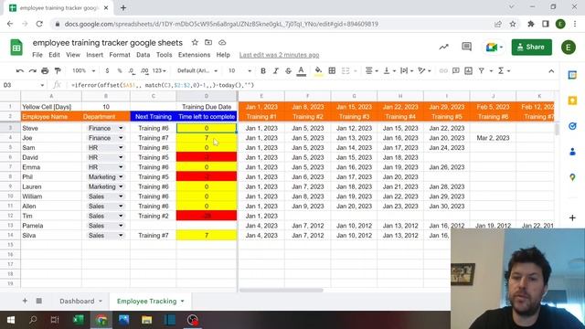Toggle strikethrough formatting
Screen dimensions: 585x329
click(288, 71)
